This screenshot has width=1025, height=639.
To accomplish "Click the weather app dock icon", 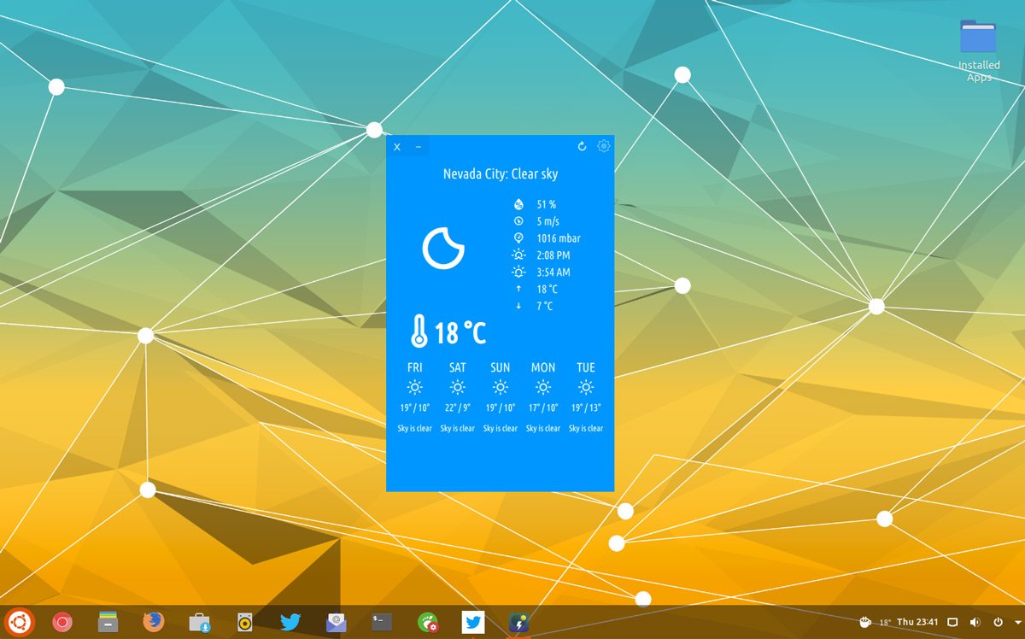I will click(518, 622).
